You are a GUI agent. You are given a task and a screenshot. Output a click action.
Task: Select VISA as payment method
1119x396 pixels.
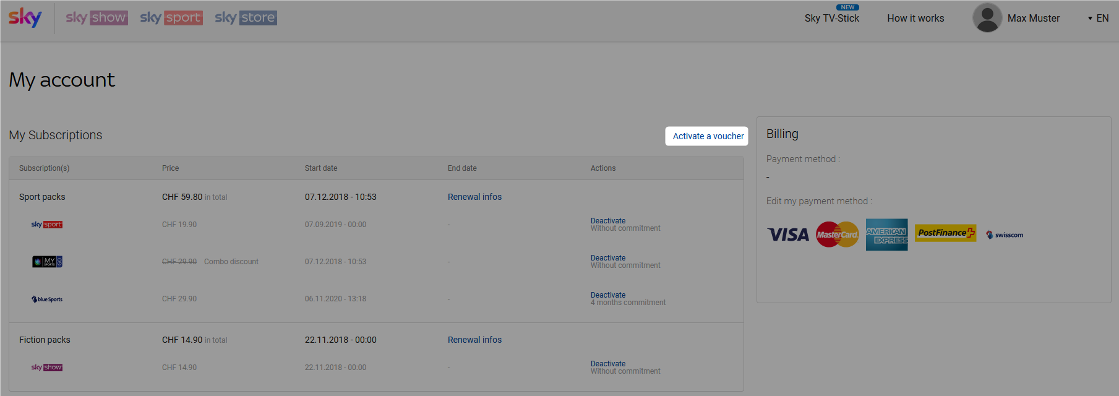[x=788, y=235]
